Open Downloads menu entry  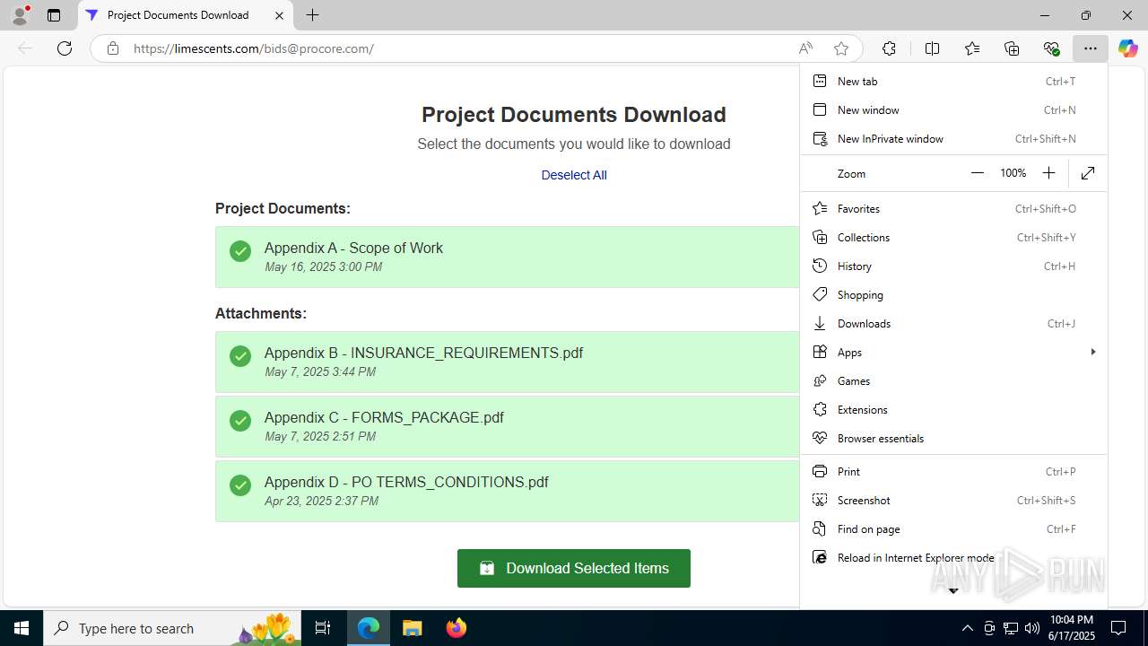pos(953,323)
